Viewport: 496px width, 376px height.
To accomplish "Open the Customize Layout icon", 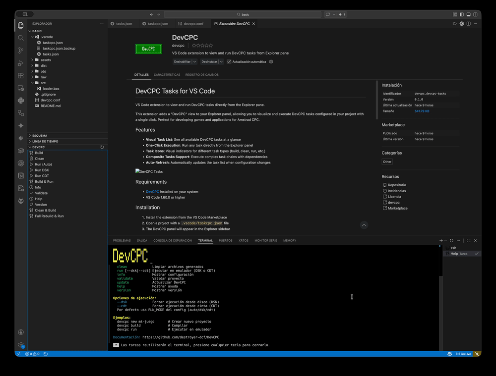I will point(455,14).
